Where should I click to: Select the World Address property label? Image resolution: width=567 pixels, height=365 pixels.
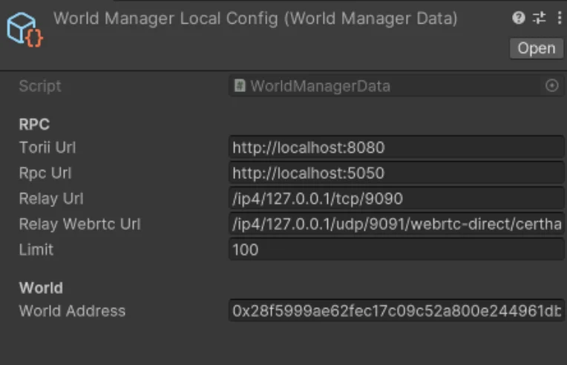(x=72, y=312)
